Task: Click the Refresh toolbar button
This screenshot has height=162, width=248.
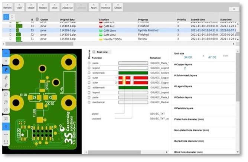Action: (x=8, y=6)
